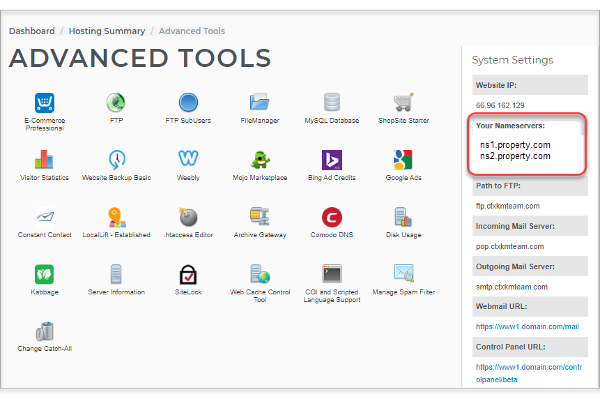The width and height of the screenshot is (600, 399).
Task: Navigate to Hosting Summary breadcrumb
Action: coord(107,31)
